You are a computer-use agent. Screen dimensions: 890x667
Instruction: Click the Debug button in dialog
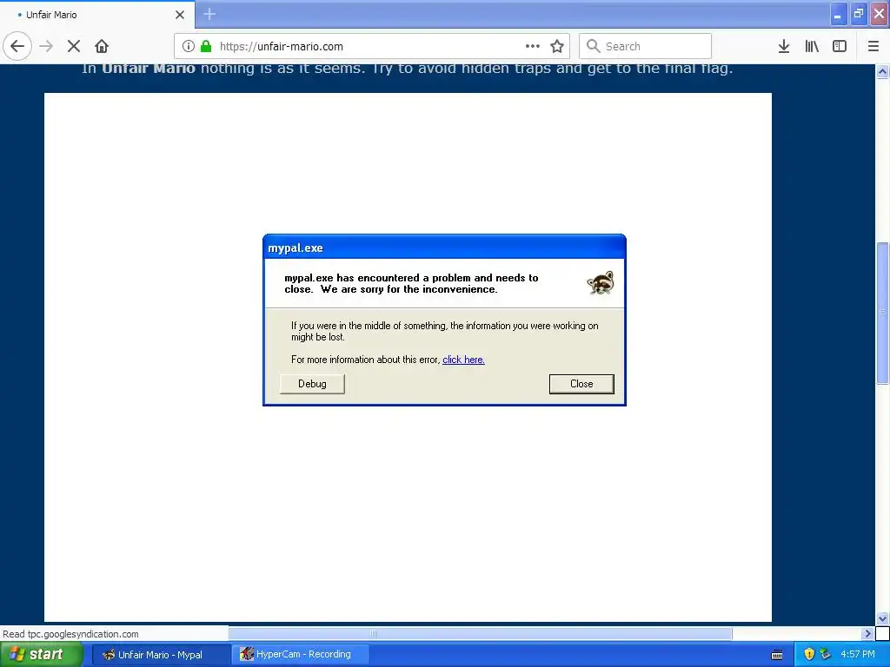(x=312, y=384)
